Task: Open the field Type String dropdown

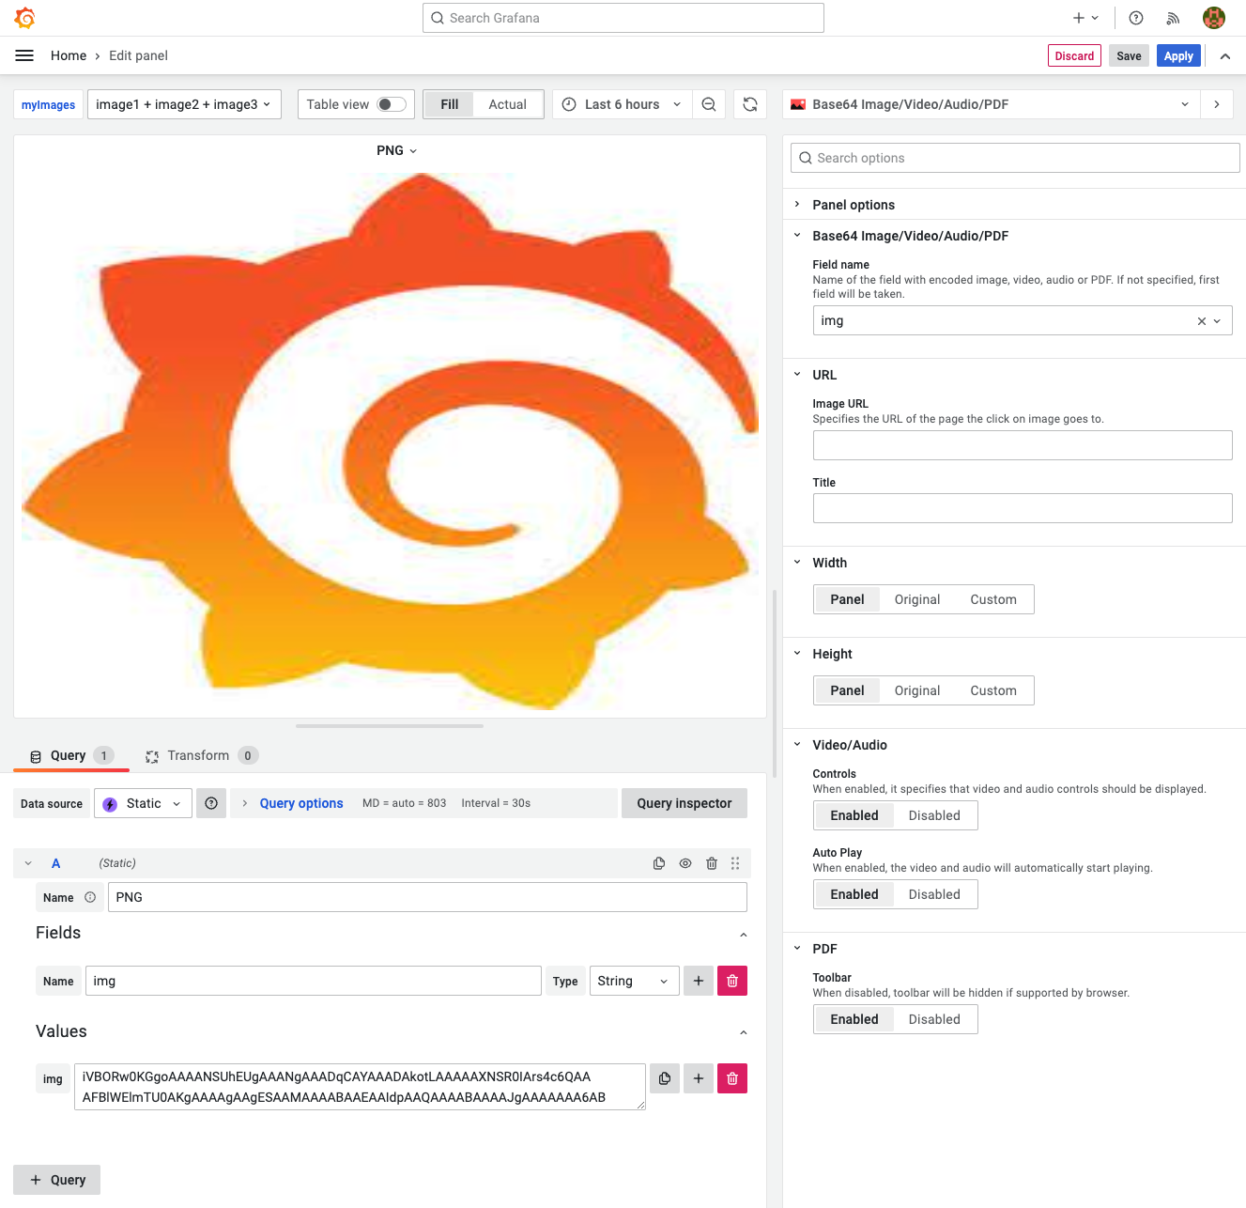Action: pos(634,981)
